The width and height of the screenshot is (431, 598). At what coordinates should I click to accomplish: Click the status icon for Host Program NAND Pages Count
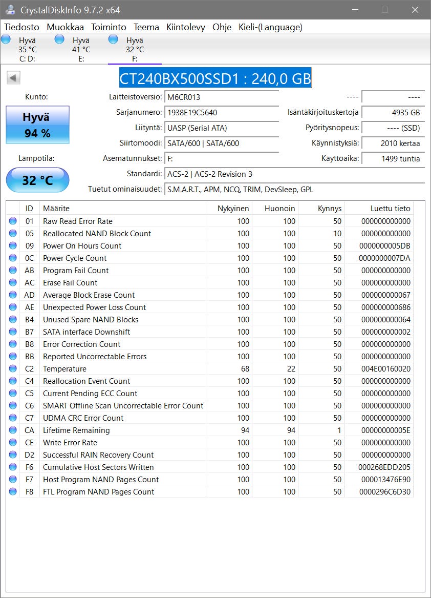point(13,479)
